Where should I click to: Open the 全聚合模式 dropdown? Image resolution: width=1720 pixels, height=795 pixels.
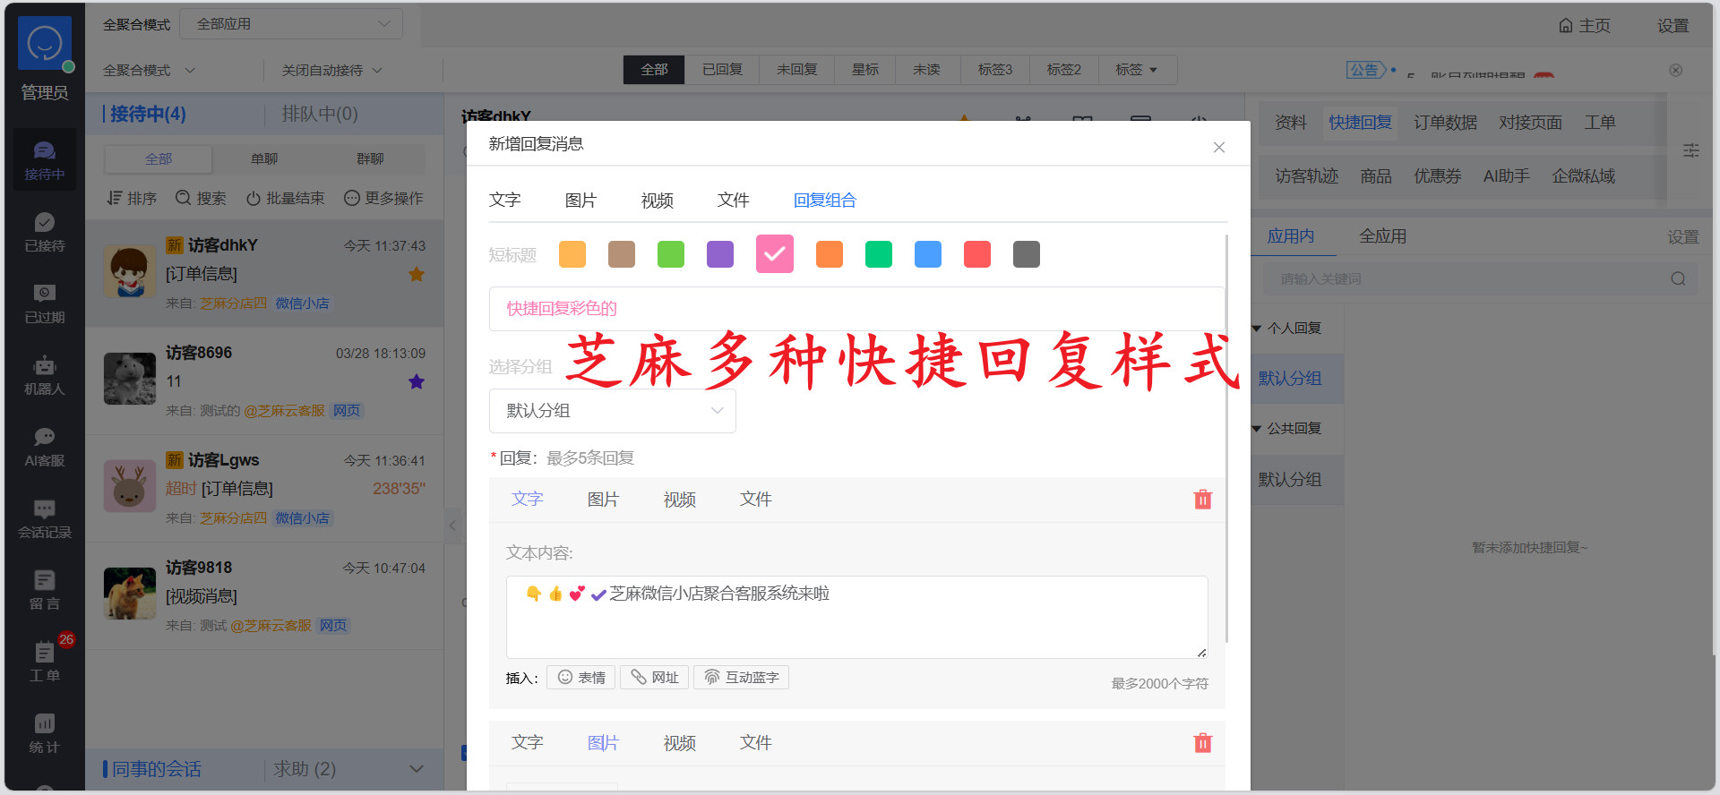pyautogui.click(x=149, y=70)
